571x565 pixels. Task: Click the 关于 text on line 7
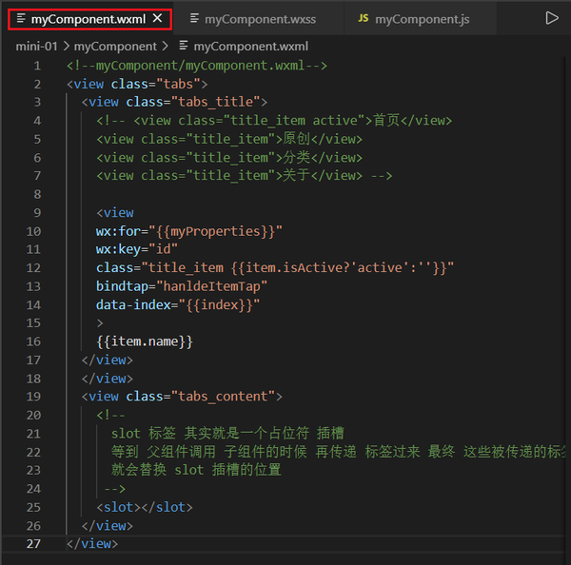pyautogui.click(x=296, y=175)
